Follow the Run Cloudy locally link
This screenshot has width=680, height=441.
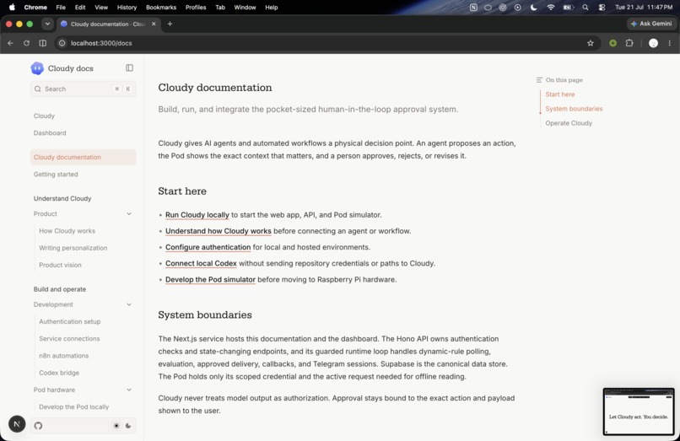coord(197,215)
